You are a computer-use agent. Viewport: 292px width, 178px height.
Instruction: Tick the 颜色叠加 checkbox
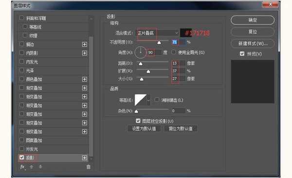click(x=21, y=79)
